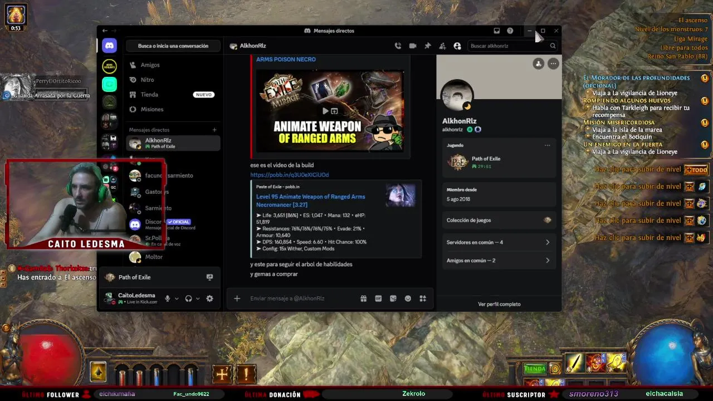Screen dimensions: 713x401
Task: Open the emoji picker
Action: [408, 299]
